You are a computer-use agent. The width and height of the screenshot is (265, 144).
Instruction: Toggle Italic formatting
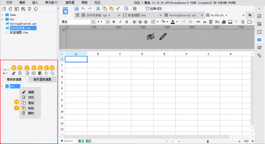click(x=120, y=22)
